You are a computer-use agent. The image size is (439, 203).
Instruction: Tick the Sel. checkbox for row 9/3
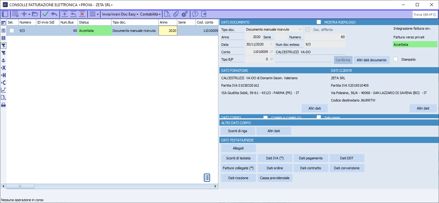point(12,31)
